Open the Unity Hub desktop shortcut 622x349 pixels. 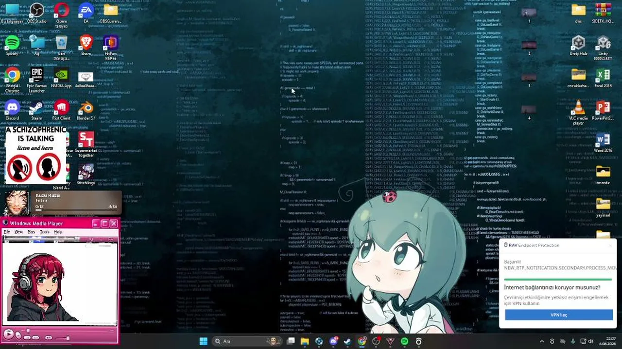click(x=578, y=46)
